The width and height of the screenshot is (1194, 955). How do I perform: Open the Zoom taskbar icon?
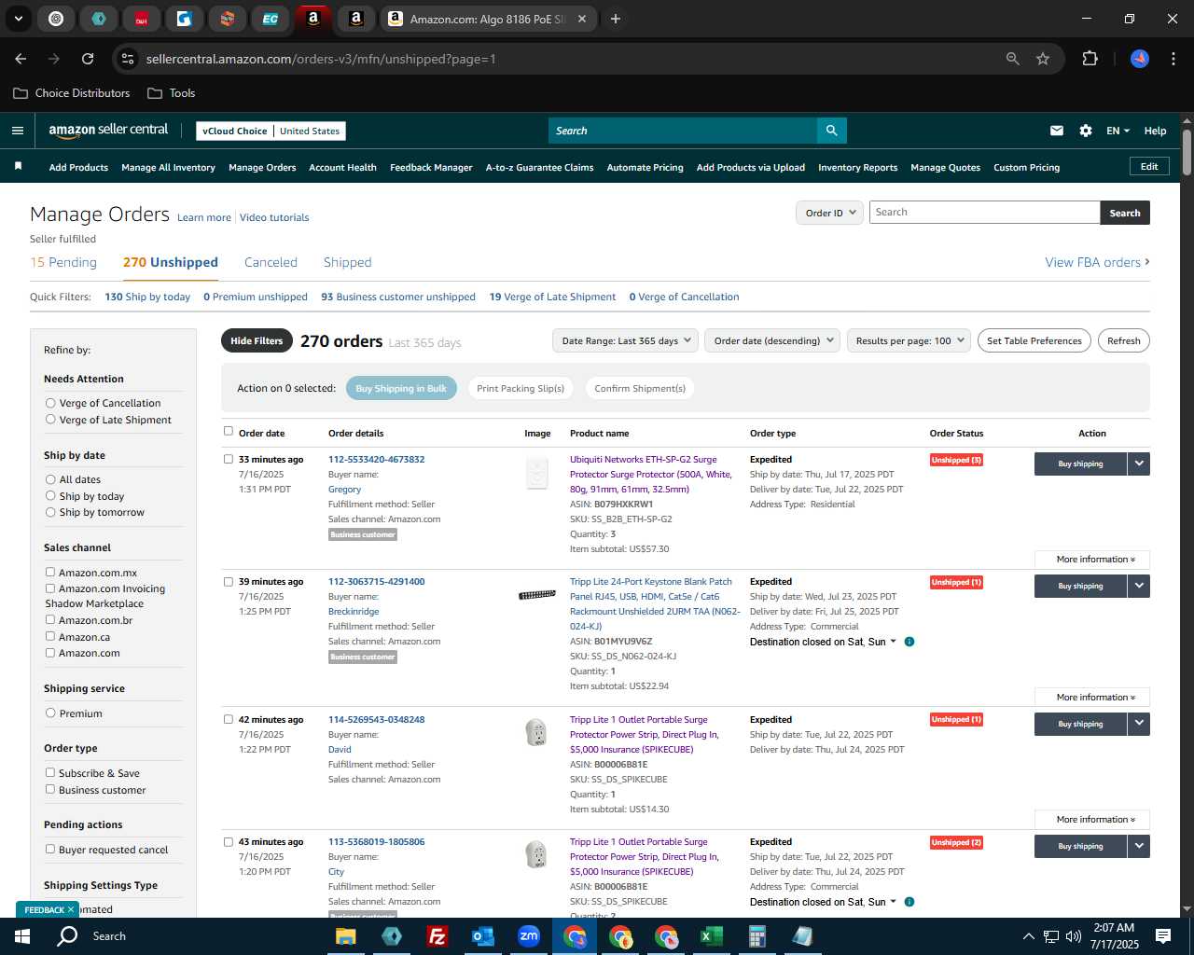[x=529, y=936]
